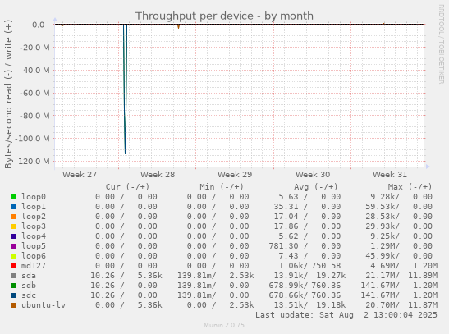
Task: Click the yellow loop3 legend swatch
Action: coord(14,226)
